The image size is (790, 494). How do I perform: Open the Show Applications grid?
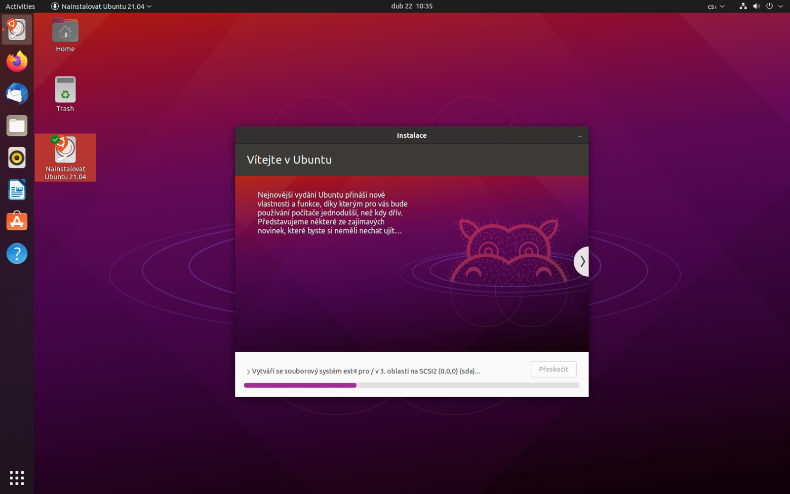pyautogui.click(x=16, y=478)
